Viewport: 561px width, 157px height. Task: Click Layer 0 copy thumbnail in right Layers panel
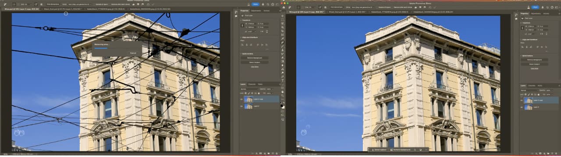528,100
